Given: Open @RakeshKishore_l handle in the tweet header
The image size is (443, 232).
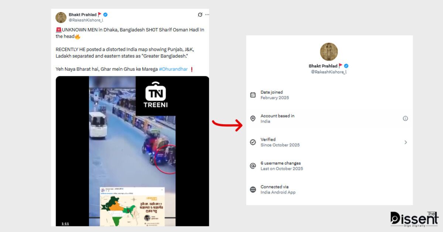Looking at the screenshot, I should pos(86,20).
